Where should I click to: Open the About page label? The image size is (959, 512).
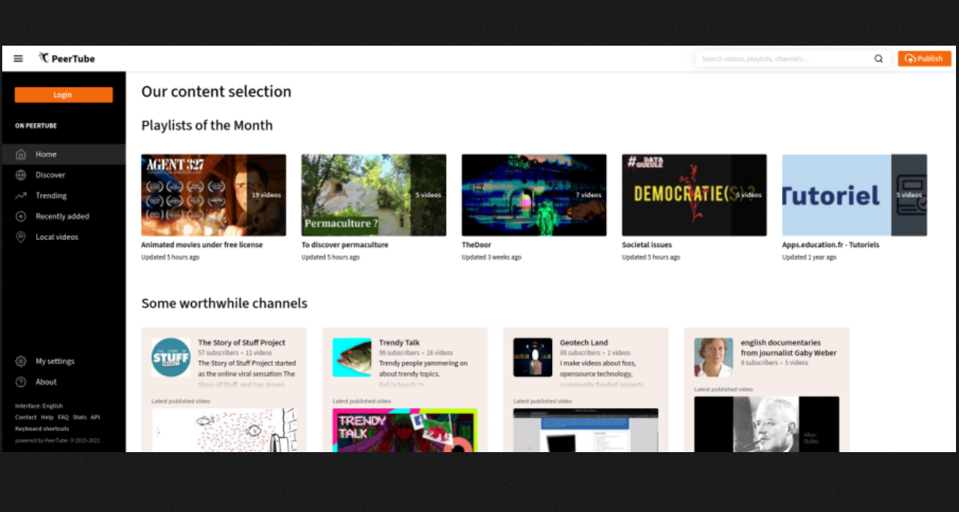click(46, 382)
